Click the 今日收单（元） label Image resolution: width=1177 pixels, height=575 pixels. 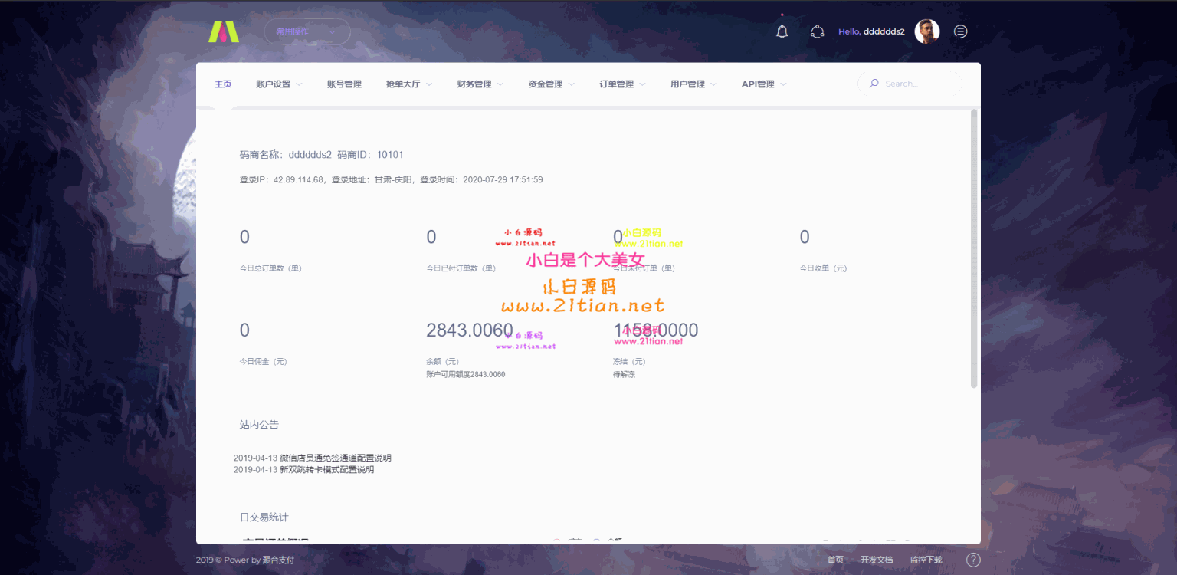[823, 268]
